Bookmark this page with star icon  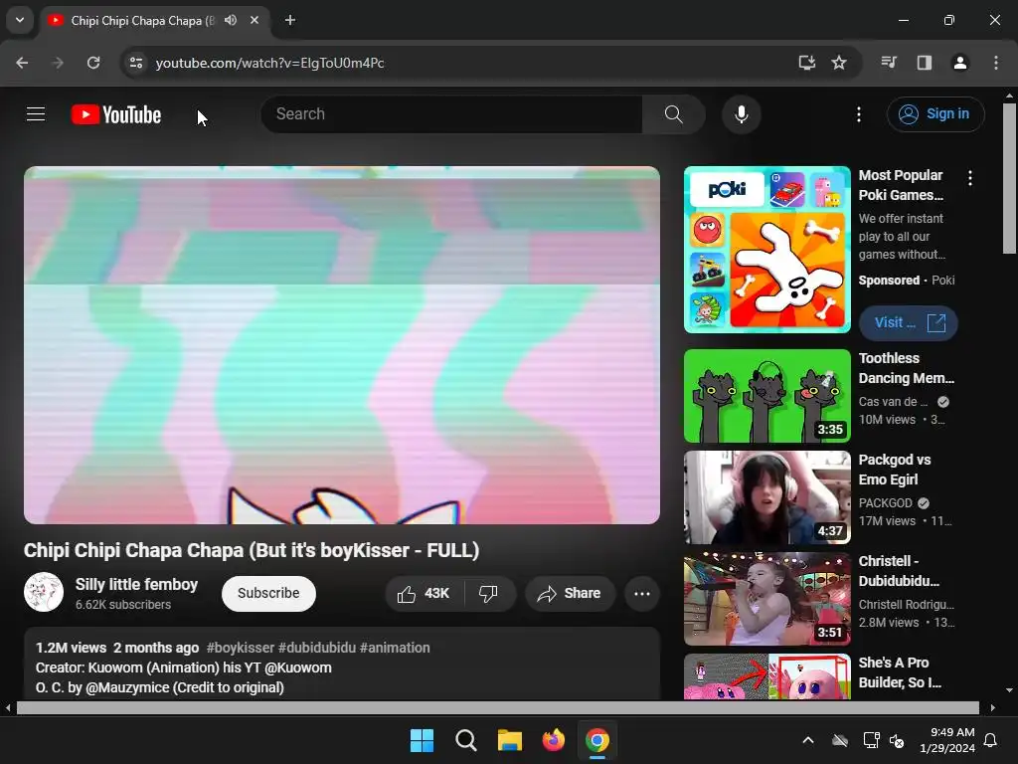839,63
